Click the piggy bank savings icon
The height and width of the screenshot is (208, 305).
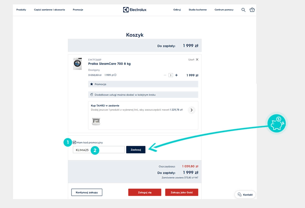click(277, 123)
